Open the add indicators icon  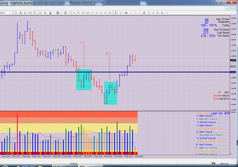(x=50, y=13)
